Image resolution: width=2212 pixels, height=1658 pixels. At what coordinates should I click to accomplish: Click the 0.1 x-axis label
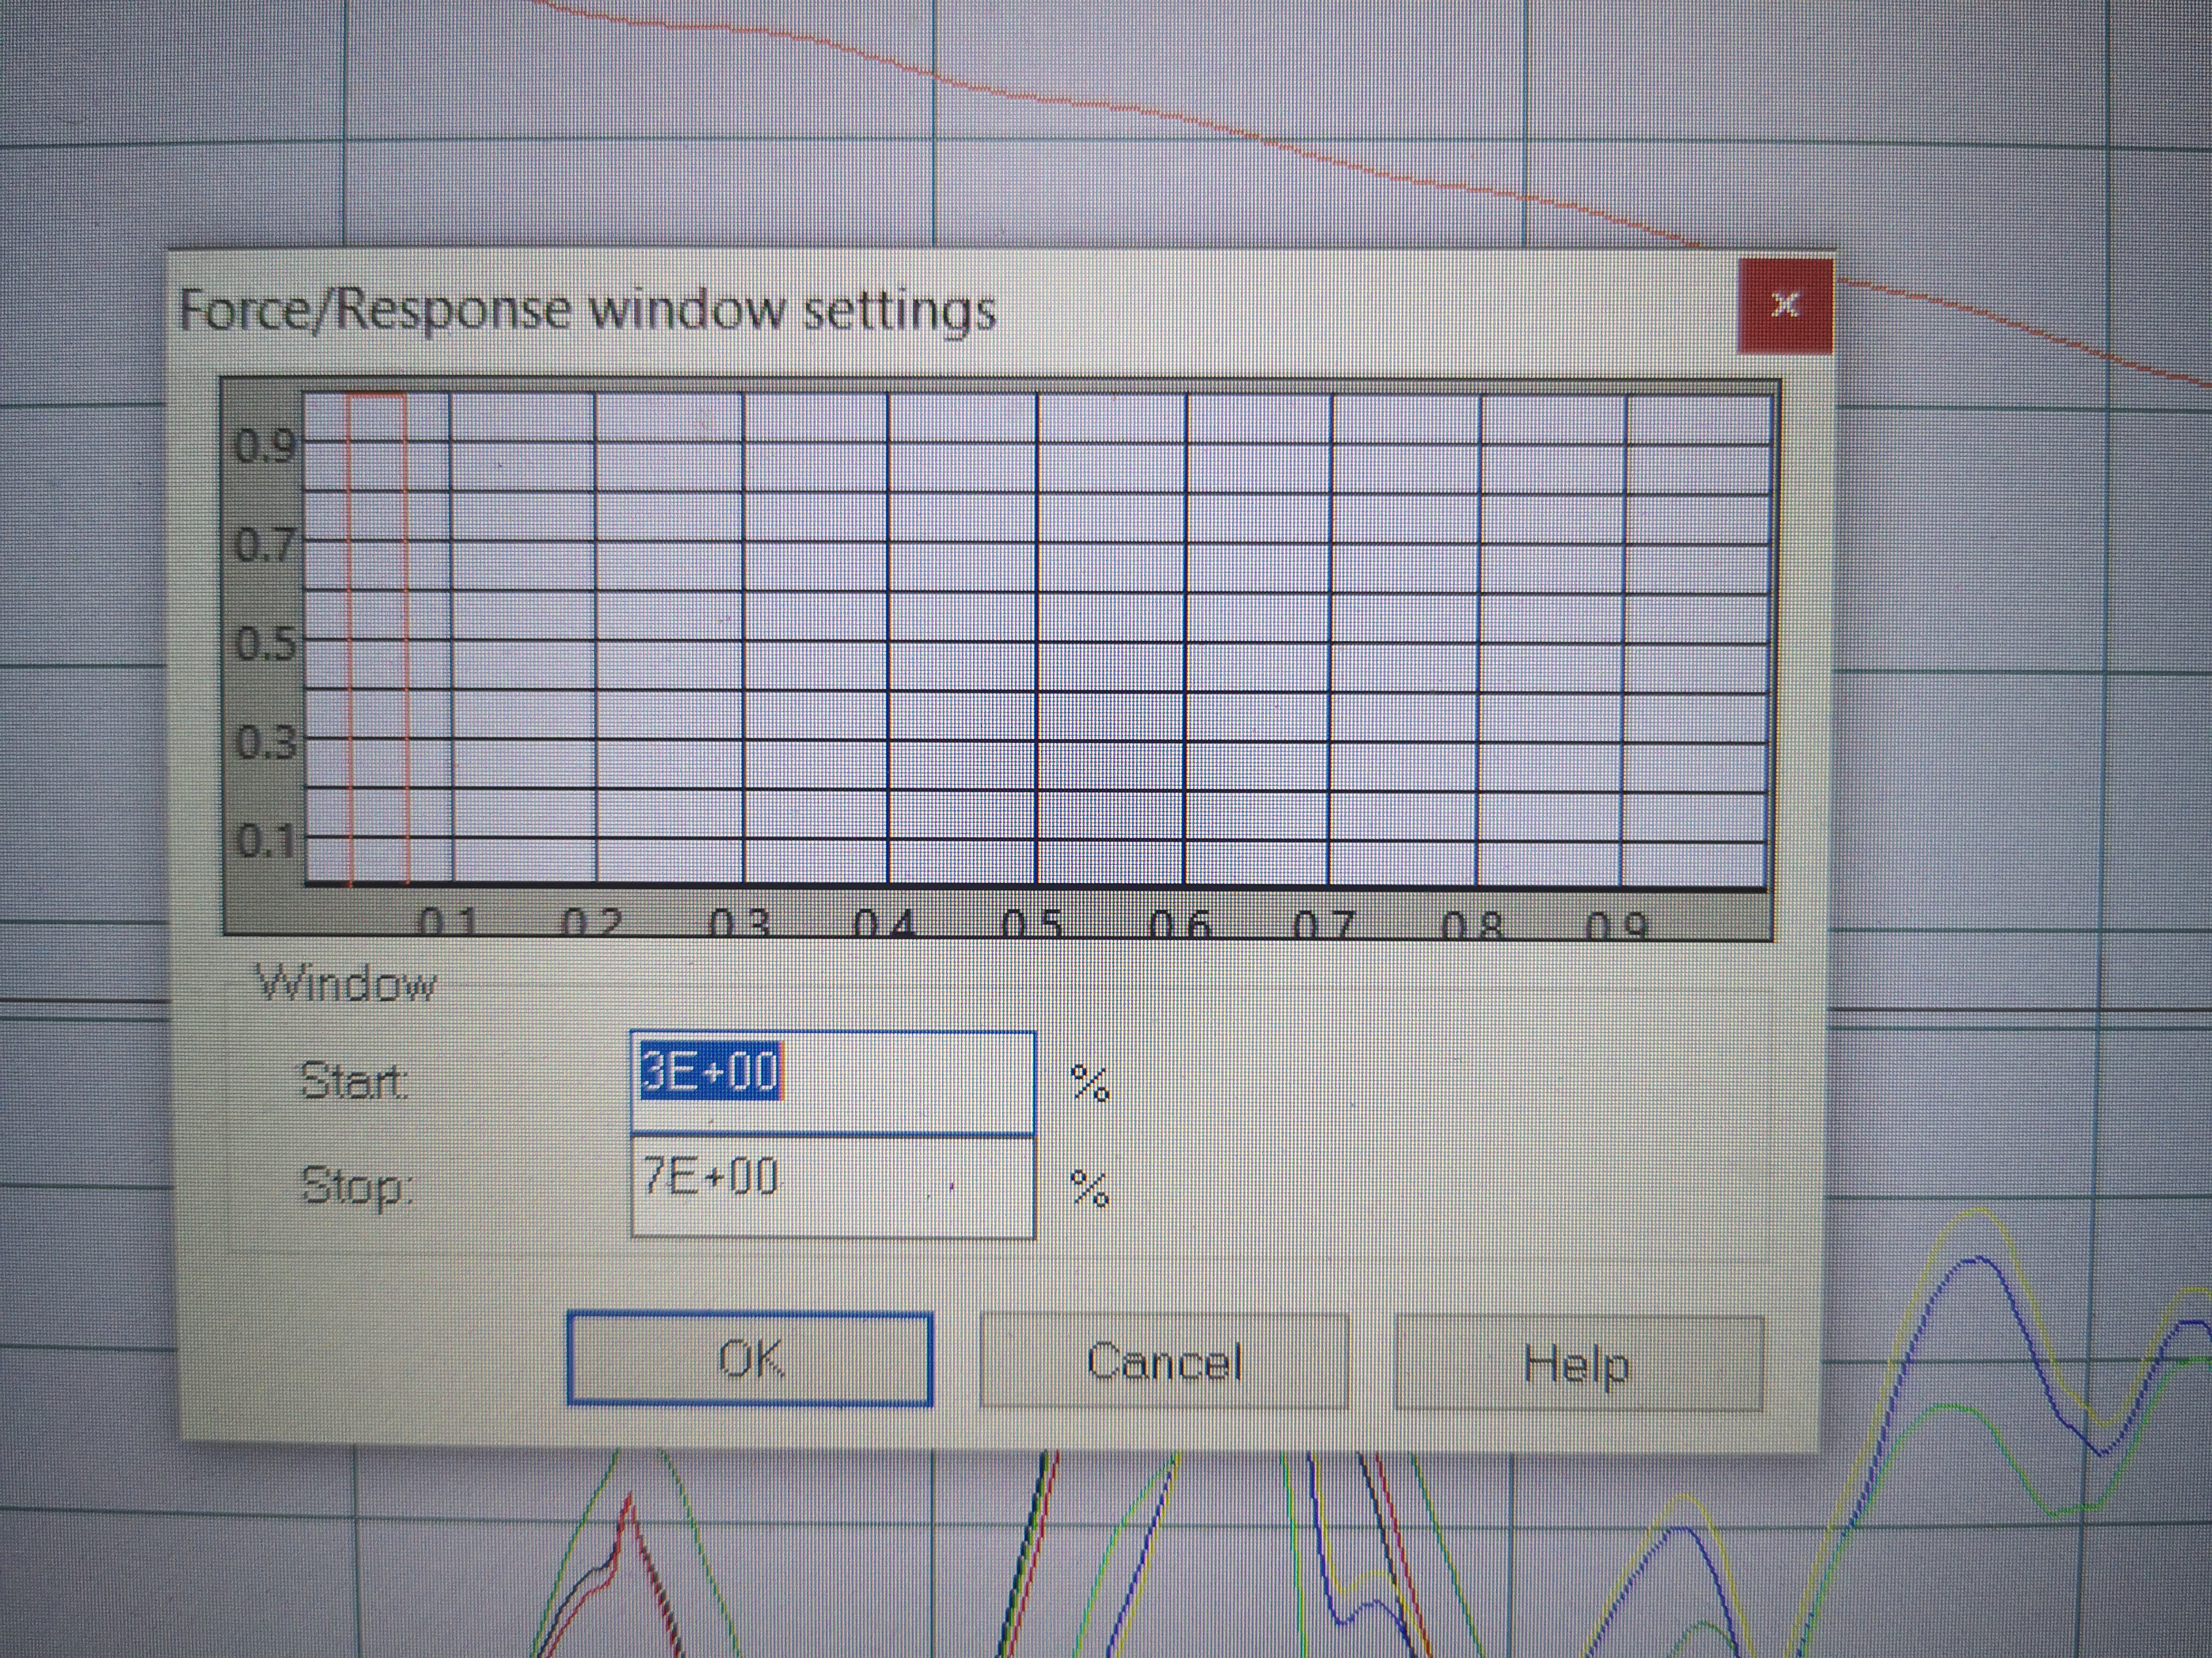click(447, 923)
